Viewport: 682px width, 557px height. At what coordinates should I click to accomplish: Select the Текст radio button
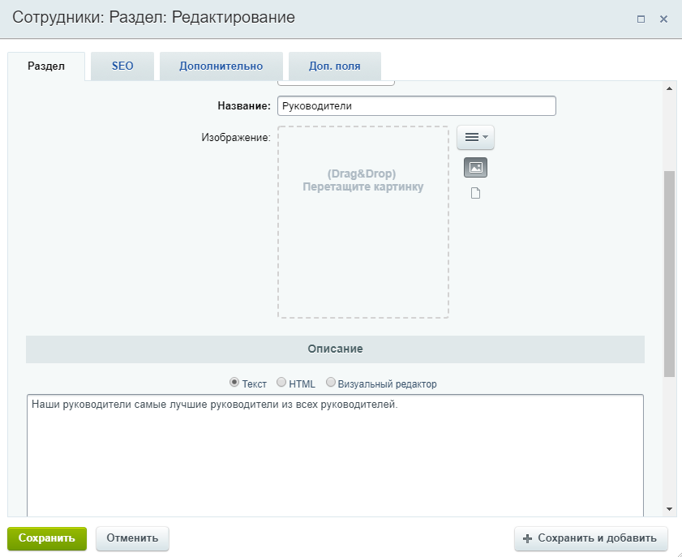[x=234, y=382]
